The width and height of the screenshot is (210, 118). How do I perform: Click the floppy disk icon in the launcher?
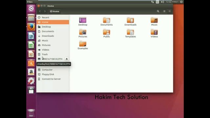click(x=31, y=90)
